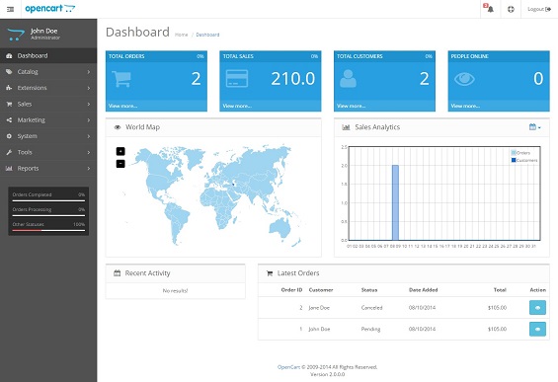558x382 pixels.
Task: Click the Total Sales credit card icon
Action: point(237,79)
